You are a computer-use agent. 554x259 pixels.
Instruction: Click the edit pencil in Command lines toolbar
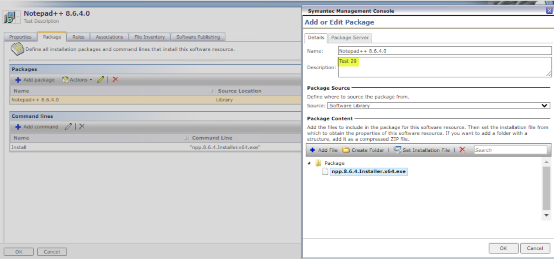pyautogui.click(x=68, y=127)
